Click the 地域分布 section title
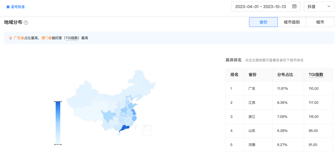 [13, 22]
